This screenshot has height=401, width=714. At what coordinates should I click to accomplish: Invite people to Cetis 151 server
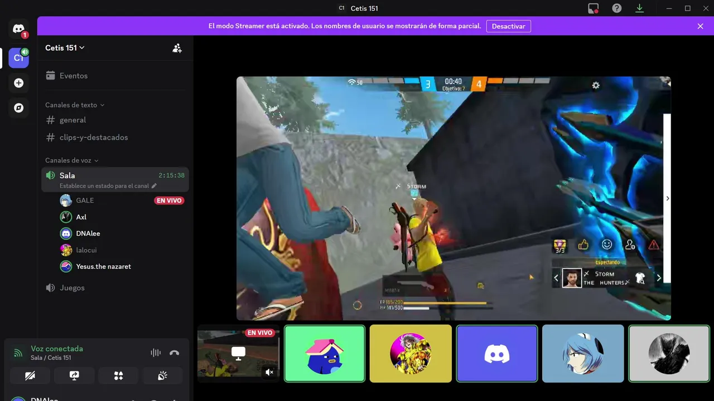[x=177, y=48]
